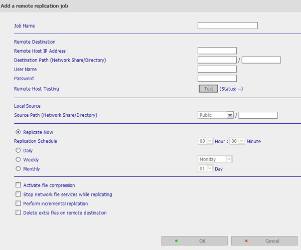Click the Job Name input field
The image size is (301, 250).
click(x=228, y=26)
